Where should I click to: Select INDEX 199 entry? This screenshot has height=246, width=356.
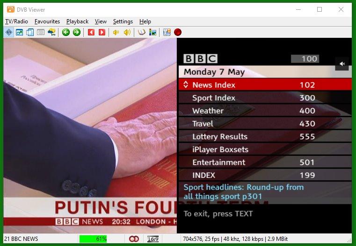[x=265, y=175]
